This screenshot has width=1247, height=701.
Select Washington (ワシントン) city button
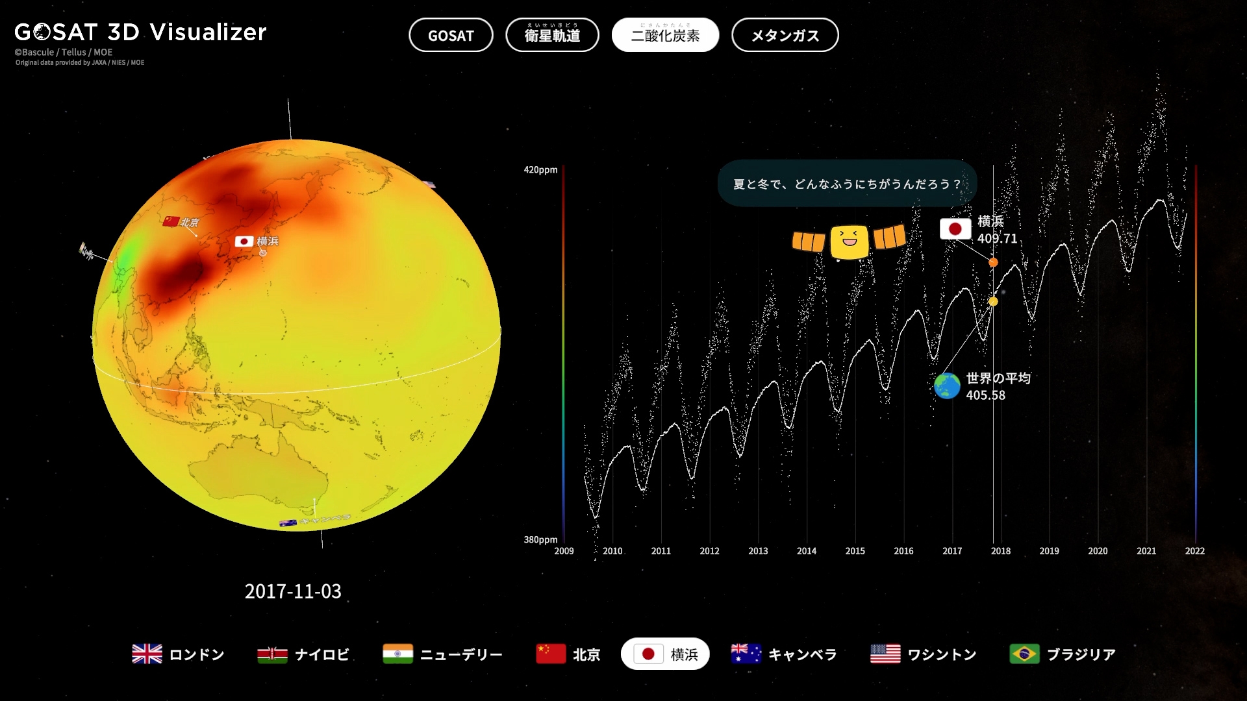924,654
